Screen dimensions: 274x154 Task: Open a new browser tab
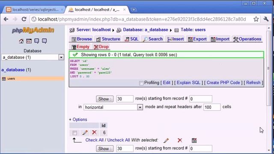[134, 10]
